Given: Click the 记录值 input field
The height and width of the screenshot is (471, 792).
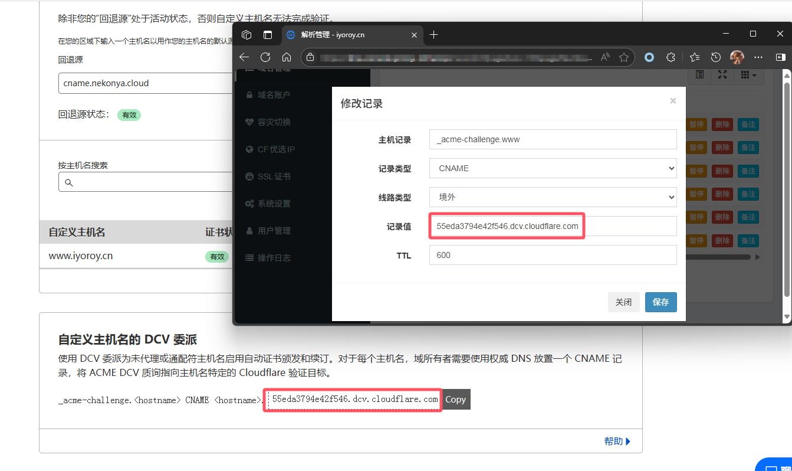Looking at the screenshot, I should click(553, 226).
